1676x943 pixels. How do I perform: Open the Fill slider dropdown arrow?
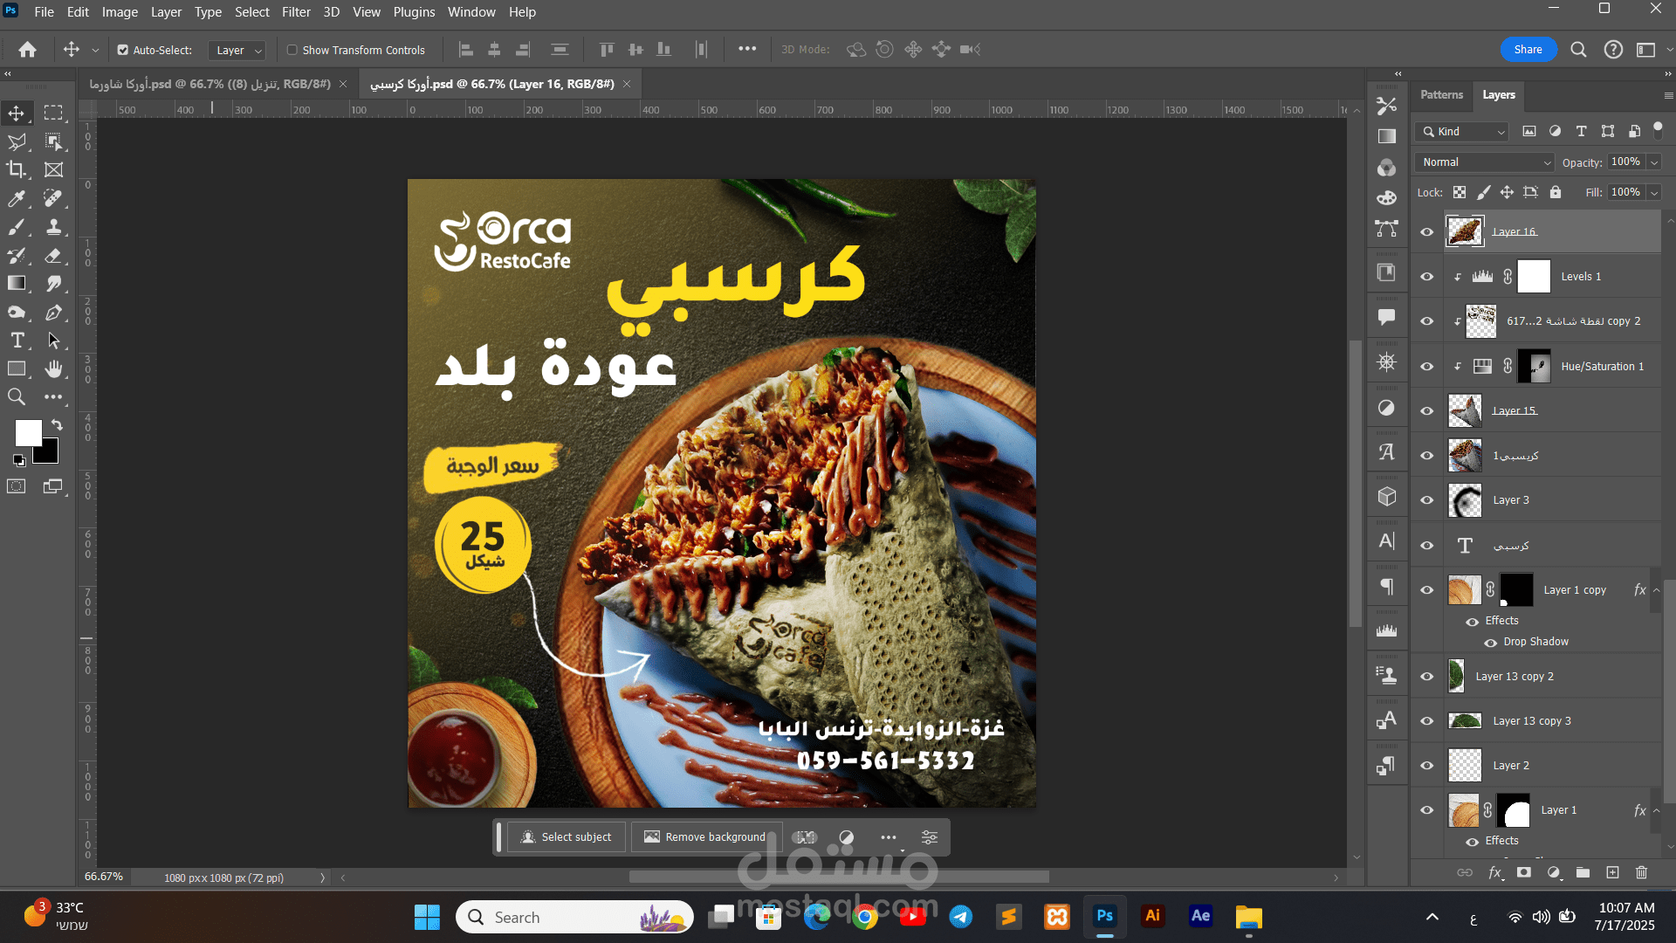coord(1654,193)
